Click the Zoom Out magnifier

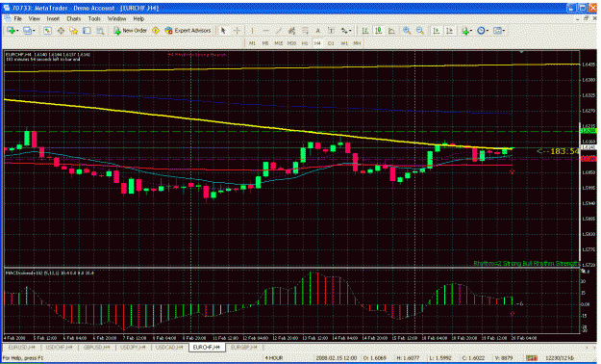420,31
